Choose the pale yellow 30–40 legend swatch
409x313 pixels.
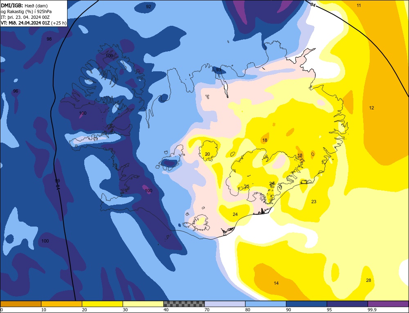point(143,304)
